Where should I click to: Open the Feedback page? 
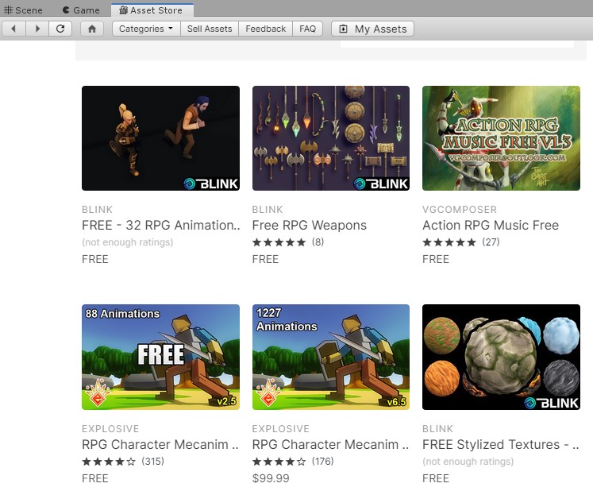[265, 29]
